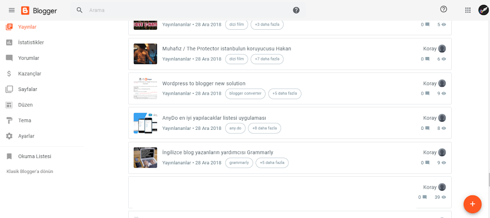490x218 pixels.
Task: Click views eye icon on AnyDo post
Action: click(444, 128)
